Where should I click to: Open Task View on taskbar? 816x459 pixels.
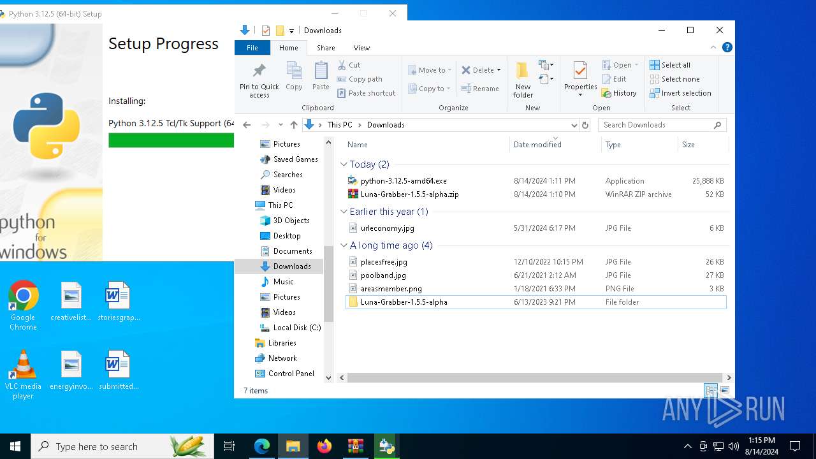pos(229,446)
